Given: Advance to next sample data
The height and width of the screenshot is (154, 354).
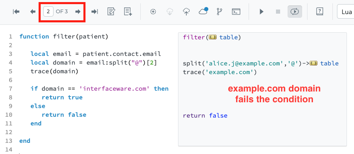Looking at the screenshot, I should (x=78, y=12).
